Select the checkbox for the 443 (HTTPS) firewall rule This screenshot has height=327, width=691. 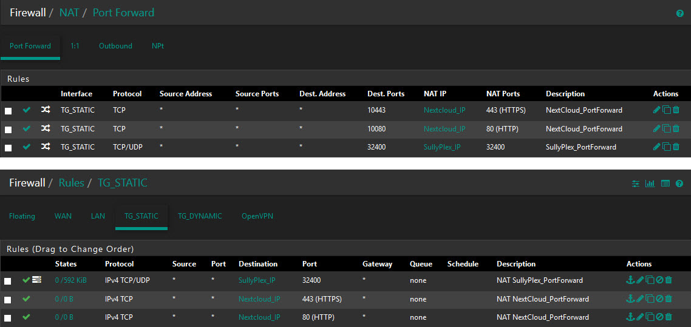(x=7, y=300)
